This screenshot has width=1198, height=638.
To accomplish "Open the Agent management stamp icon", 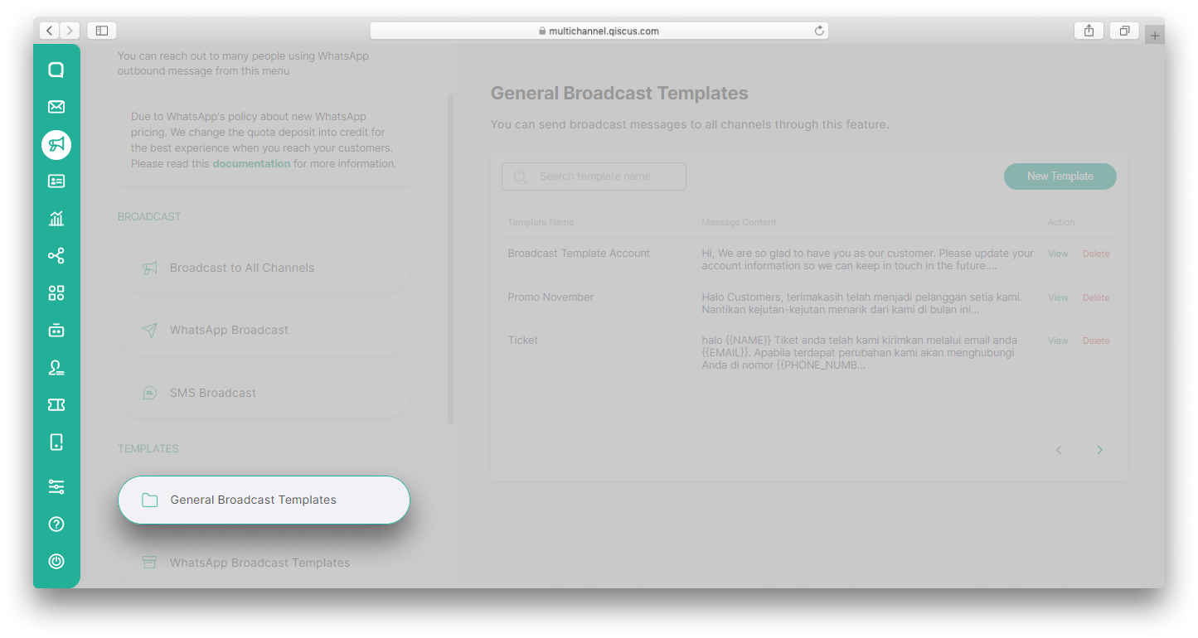I will 56,368.
